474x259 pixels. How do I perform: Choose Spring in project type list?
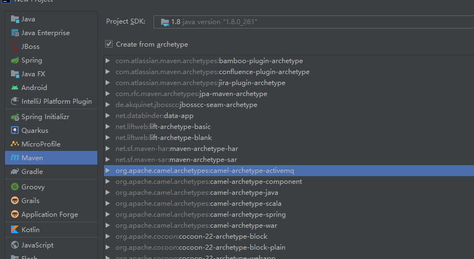coord(51,60)
